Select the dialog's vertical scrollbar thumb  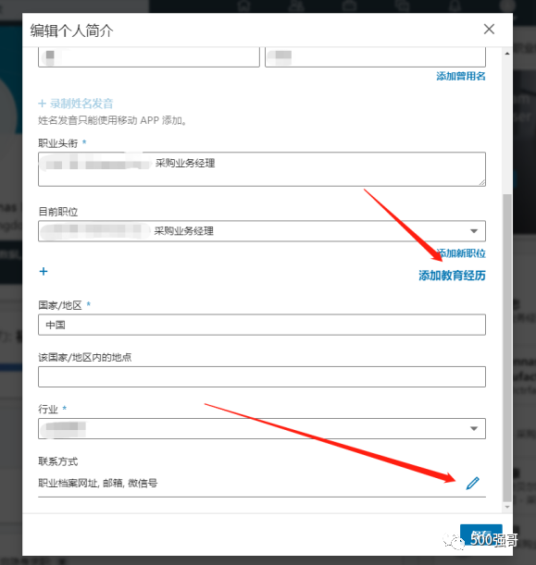[x=507, y=348]
